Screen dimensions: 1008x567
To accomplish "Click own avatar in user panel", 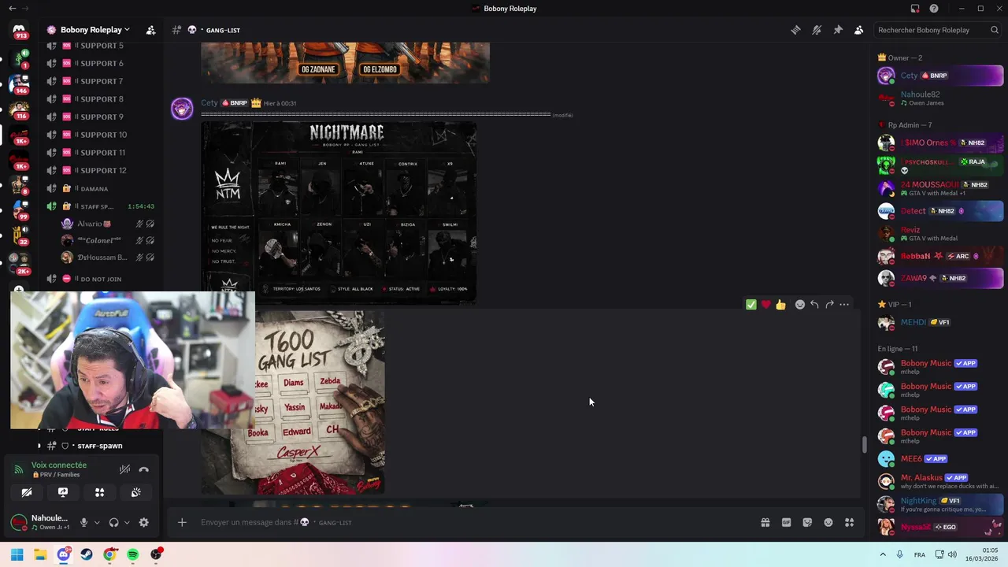I will (x=19, y=522).
